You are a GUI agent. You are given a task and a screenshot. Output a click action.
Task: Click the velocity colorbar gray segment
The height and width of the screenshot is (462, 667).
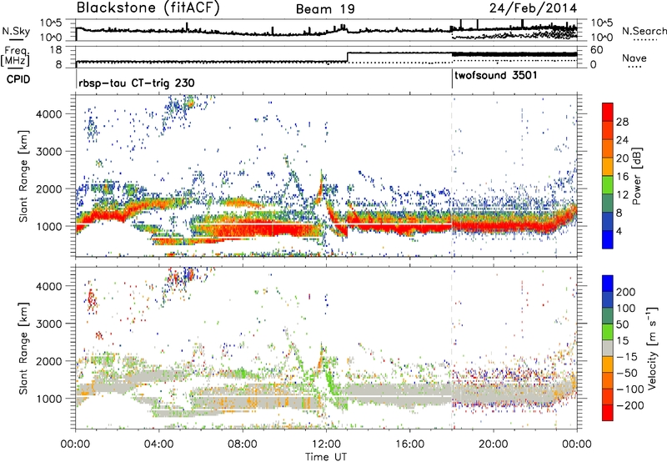pyautogui.click(x=608, y=349)
